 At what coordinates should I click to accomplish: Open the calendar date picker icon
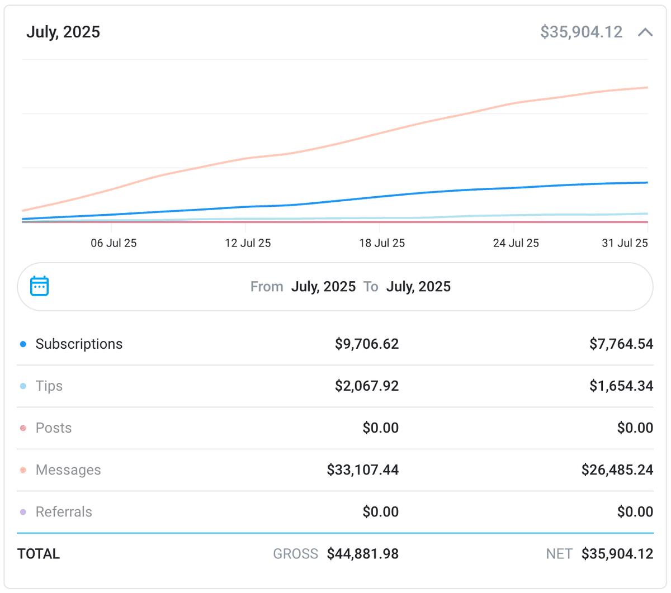pyautogui.click(x=39, y=286)
